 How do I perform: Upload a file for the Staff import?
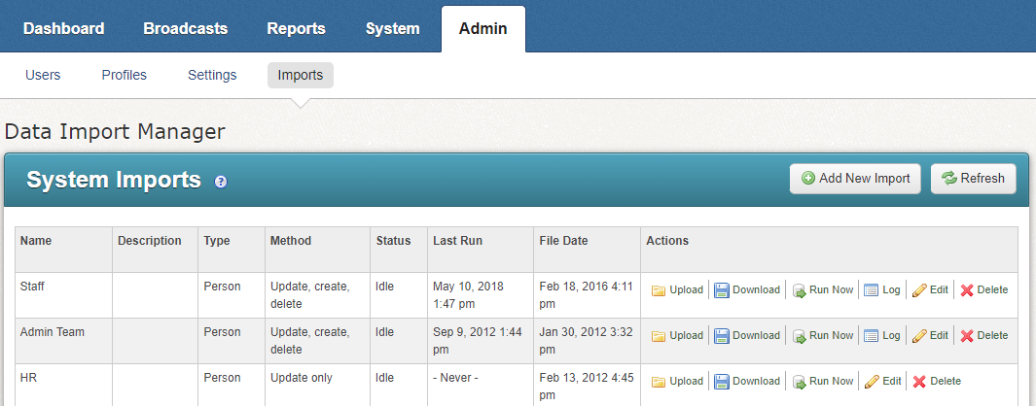[677, 289]
